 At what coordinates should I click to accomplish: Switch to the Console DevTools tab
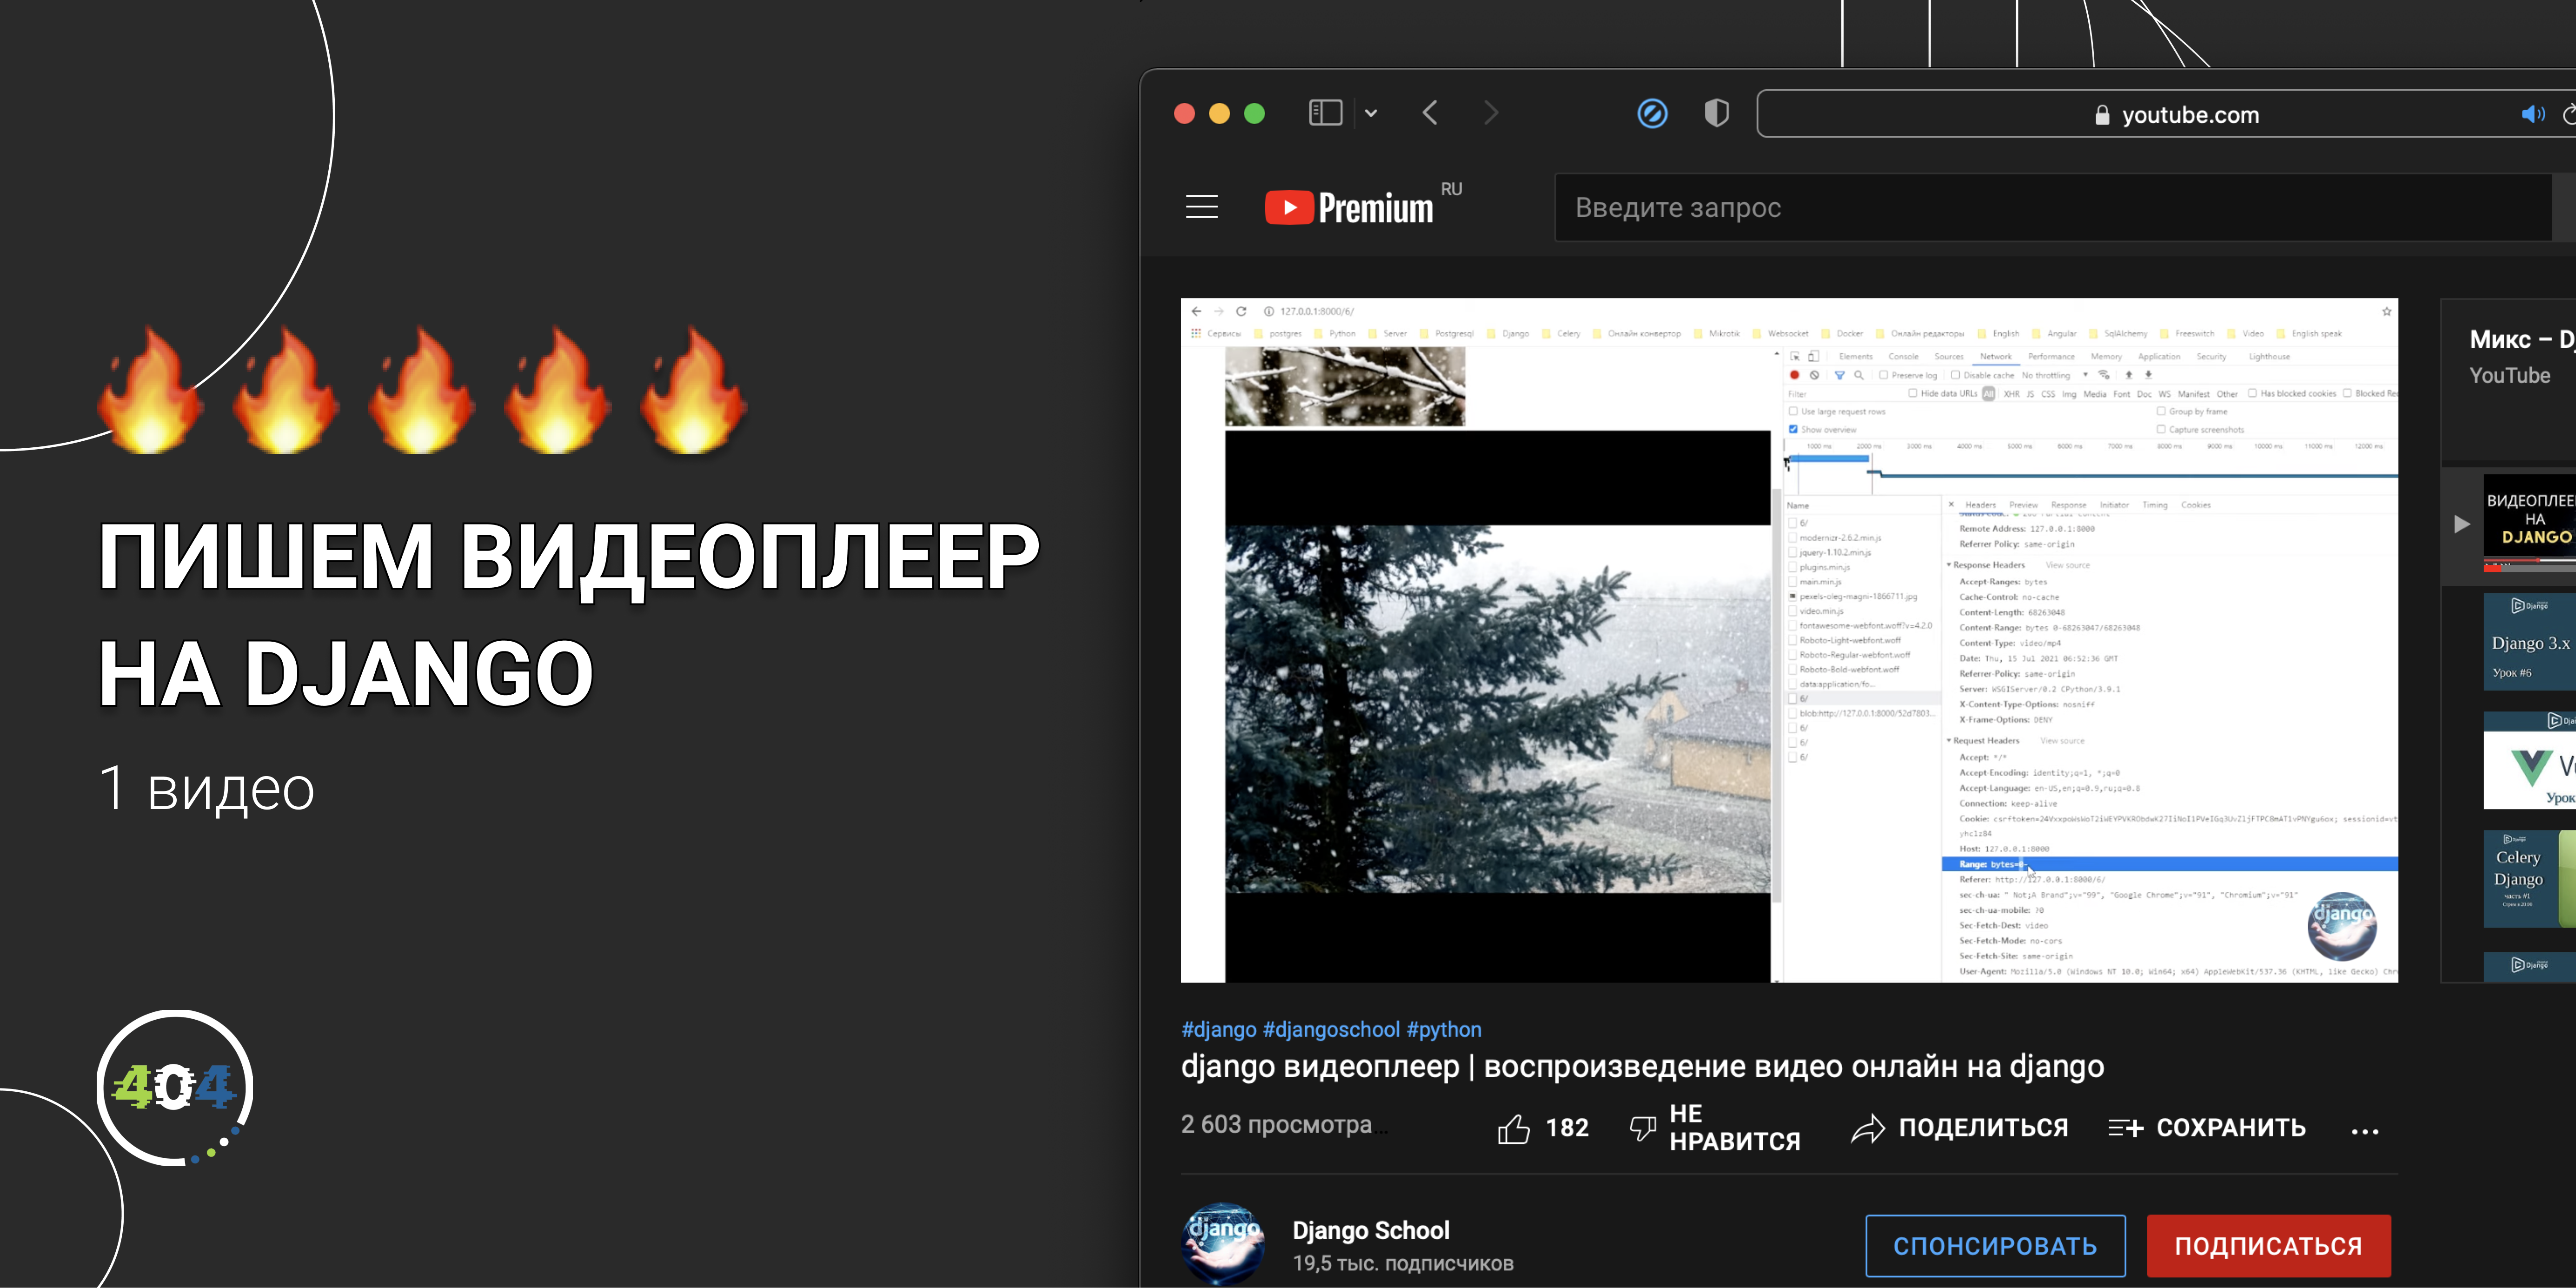[1904, 356]
